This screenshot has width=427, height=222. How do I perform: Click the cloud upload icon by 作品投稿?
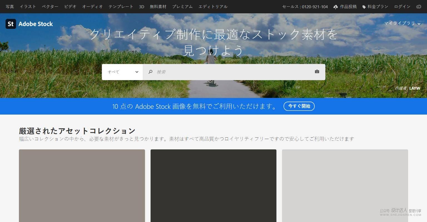(x=336, y=7)
